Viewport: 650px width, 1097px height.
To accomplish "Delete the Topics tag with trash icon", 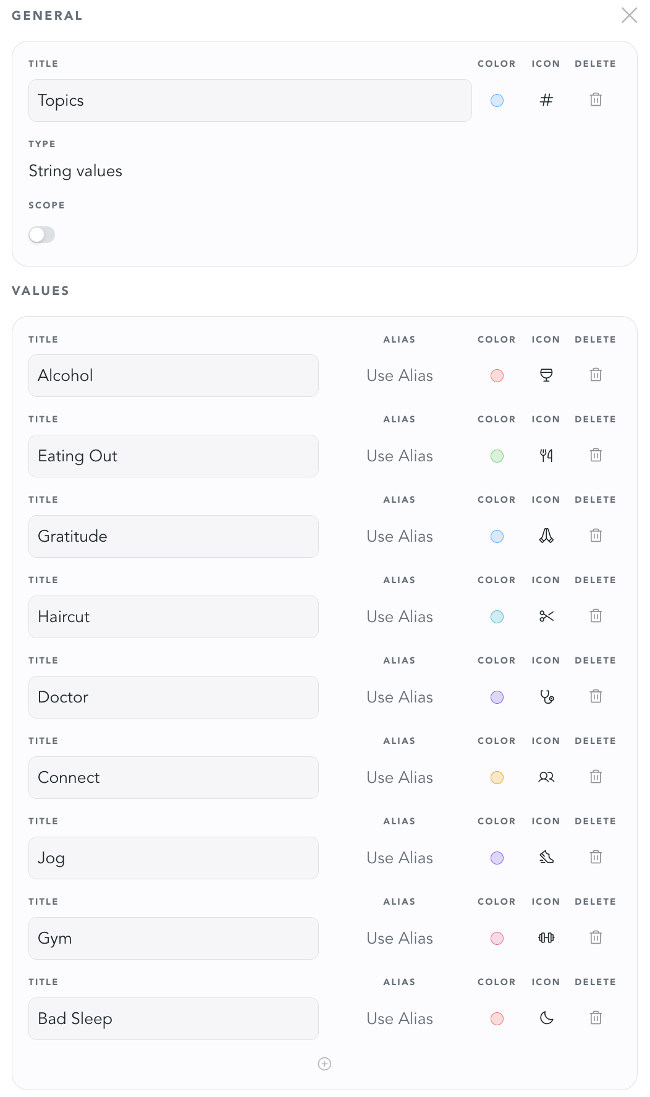I will (x=596, y=100).
